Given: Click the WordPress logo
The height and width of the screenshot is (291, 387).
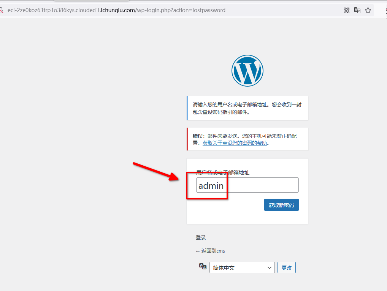Looking at the screenshot, I should [247, 71].
